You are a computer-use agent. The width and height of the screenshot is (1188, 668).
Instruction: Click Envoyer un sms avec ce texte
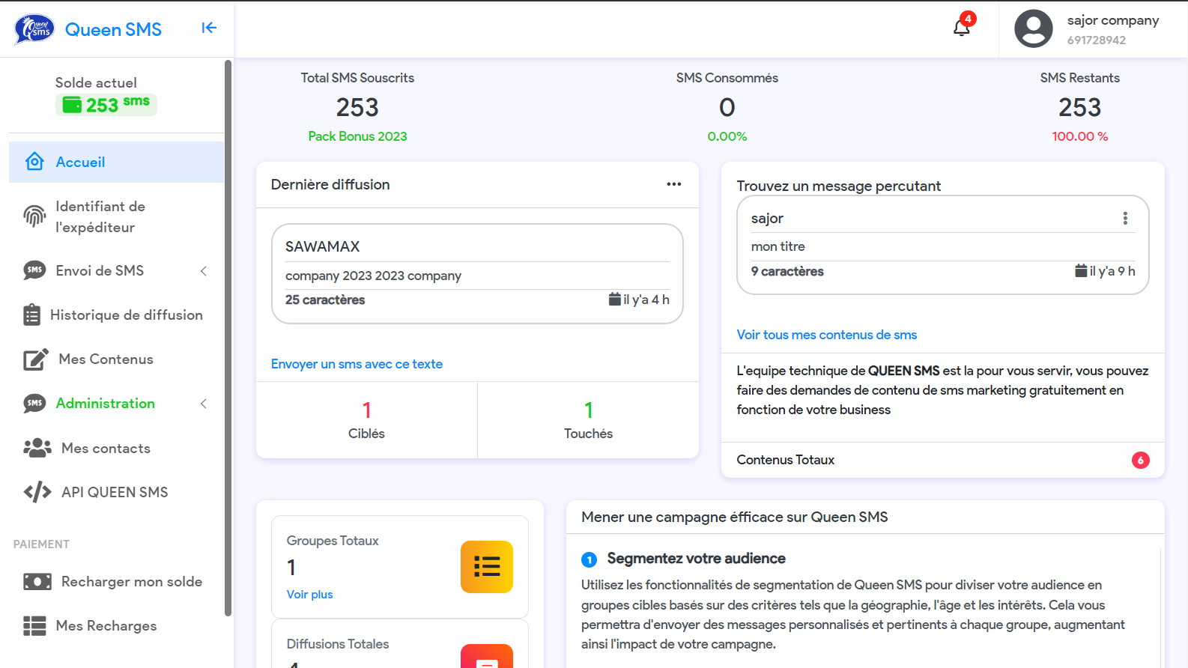click(357, 364)
